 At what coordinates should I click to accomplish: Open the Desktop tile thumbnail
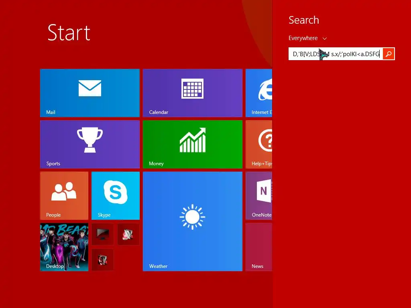click(64, 247)
